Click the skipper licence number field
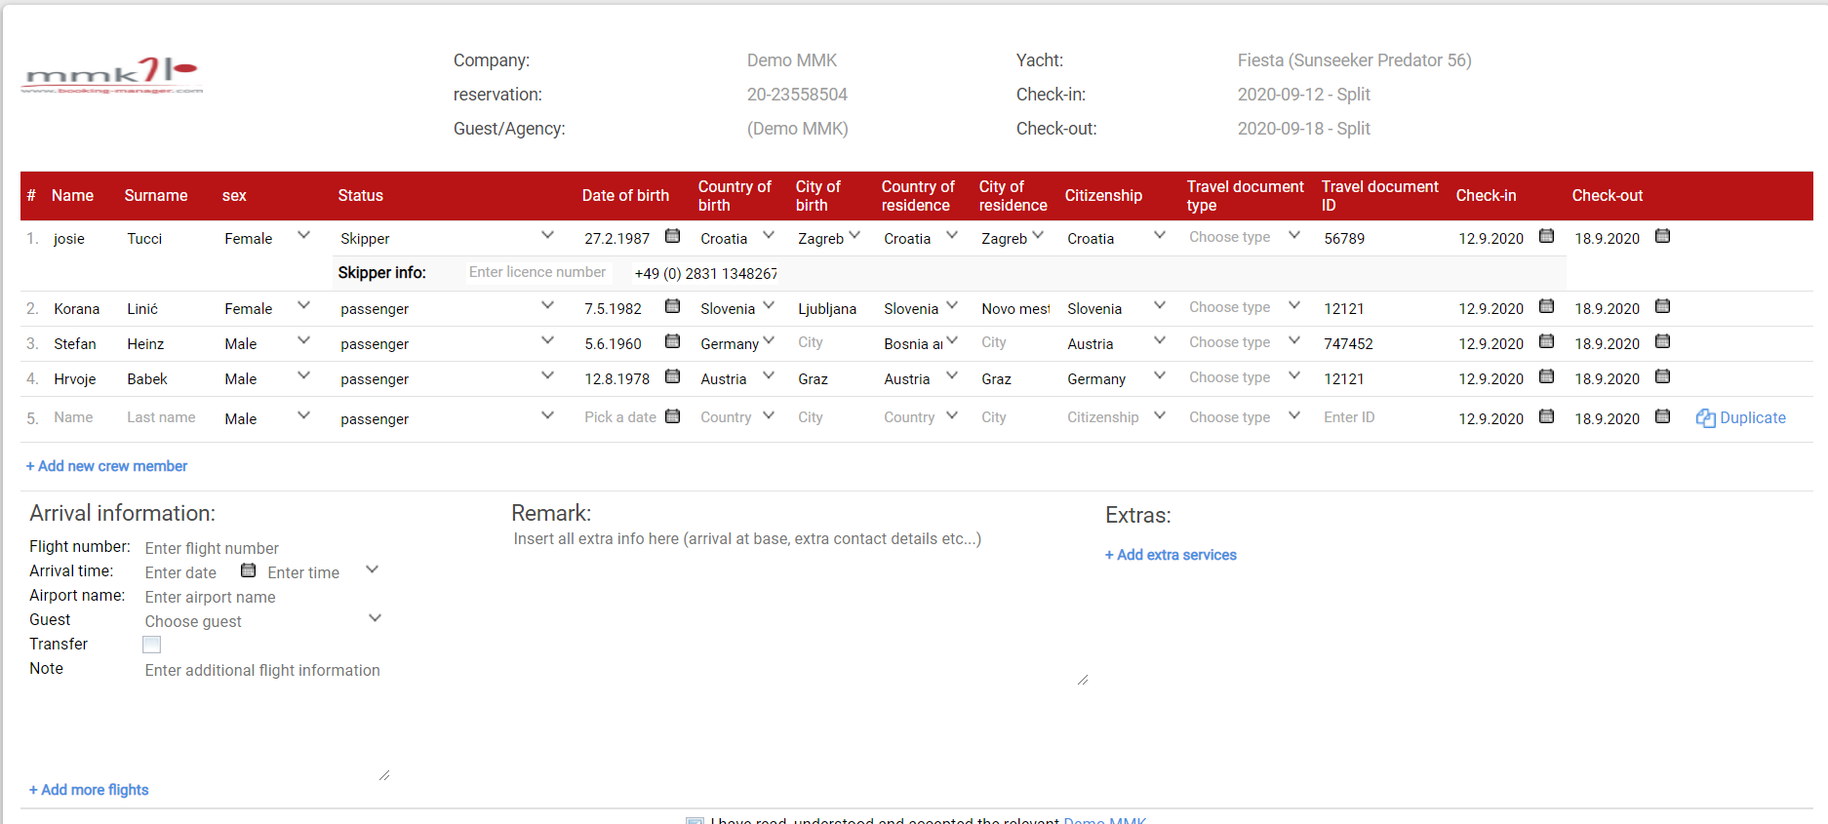 coord(538,273)
